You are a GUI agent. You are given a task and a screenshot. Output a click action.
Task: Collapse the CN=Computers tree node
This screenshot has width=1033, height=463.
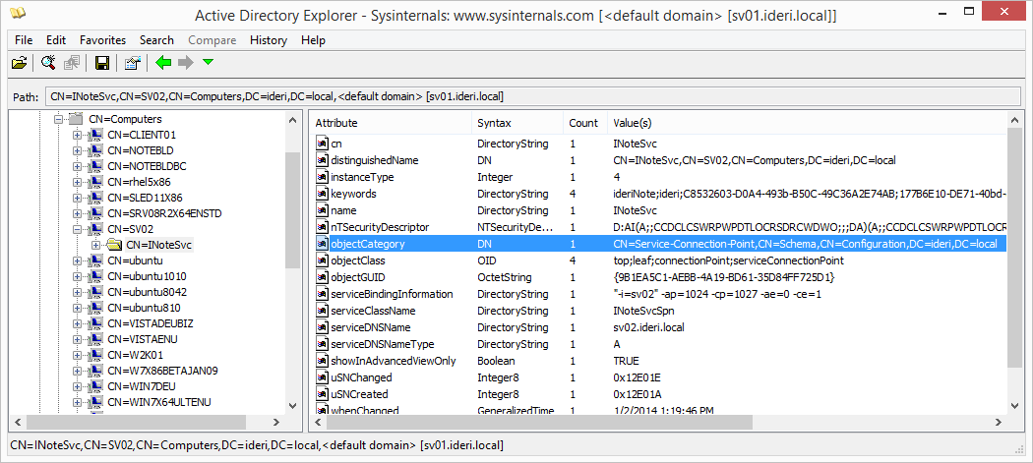(59, 119)
